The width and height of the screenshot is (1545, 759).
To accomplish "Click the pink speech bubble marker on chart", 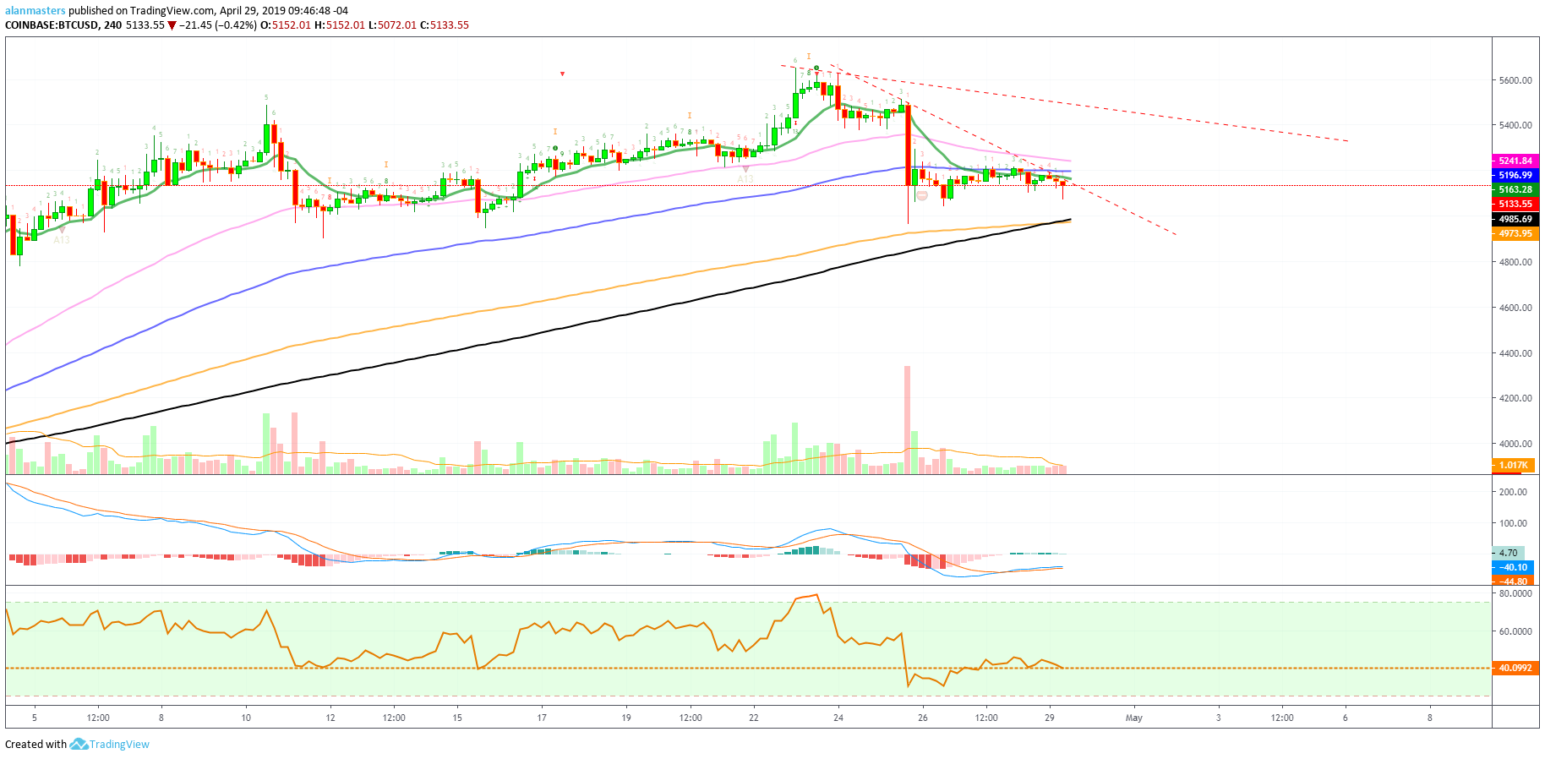I will pos(922,196).
